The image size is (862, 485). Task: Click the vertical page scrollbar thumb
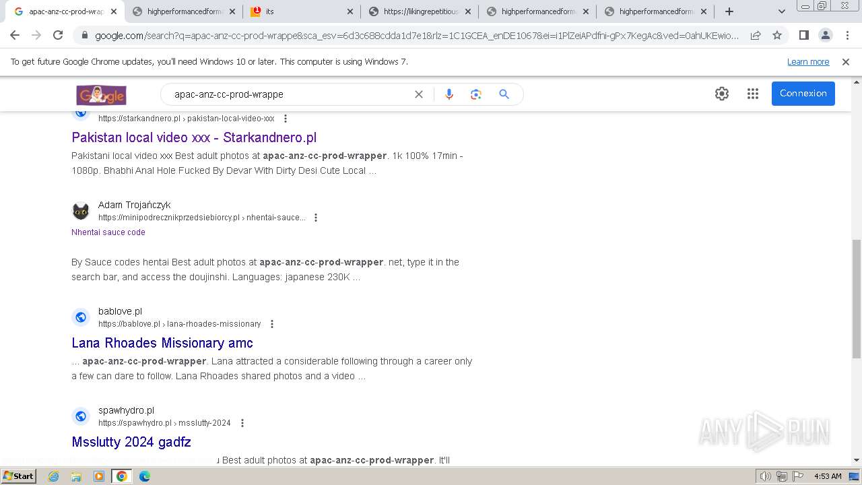(857, 298)
